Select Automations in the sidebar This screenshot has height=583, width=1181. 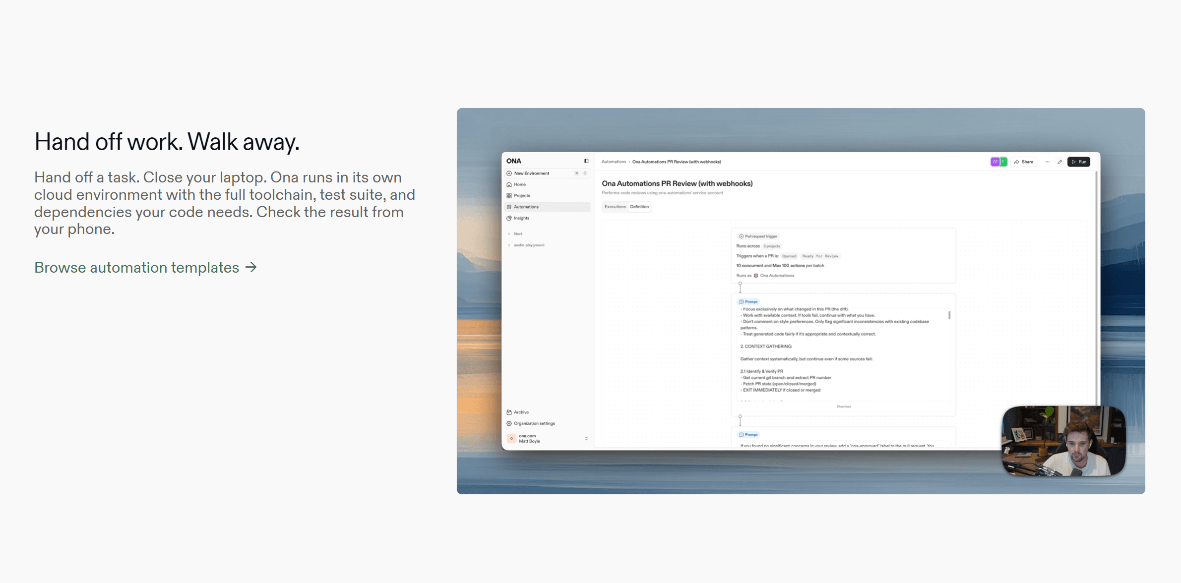(547, 207)
